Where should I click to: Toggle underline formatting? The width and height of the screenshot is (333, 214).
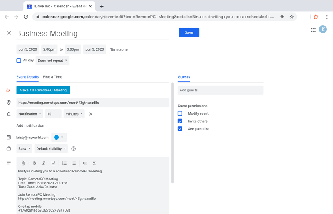53,163
